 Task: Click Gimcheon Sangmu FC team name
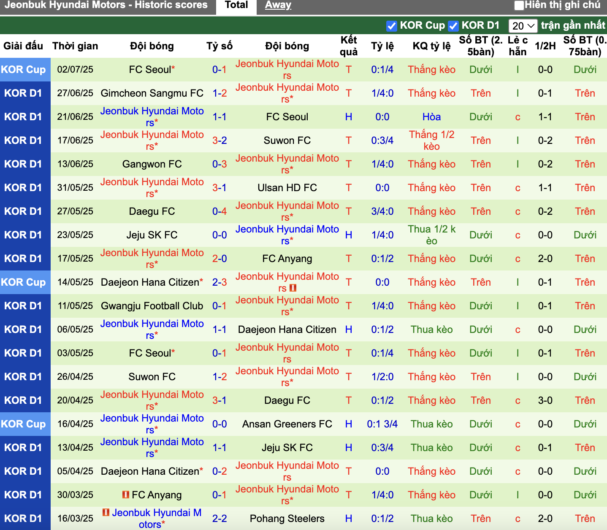click(x=152, y=93)
